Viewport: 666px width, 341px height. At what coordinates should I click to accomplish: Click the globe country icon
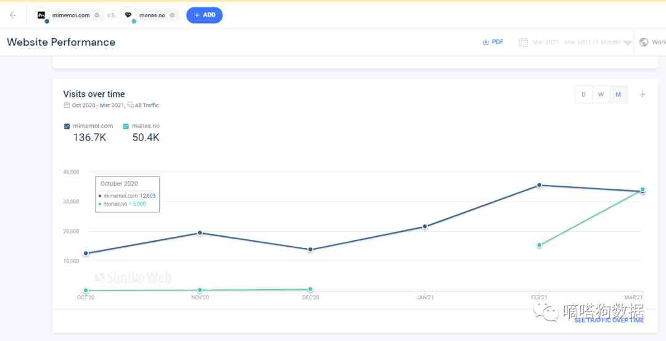(x=643, y=42)
